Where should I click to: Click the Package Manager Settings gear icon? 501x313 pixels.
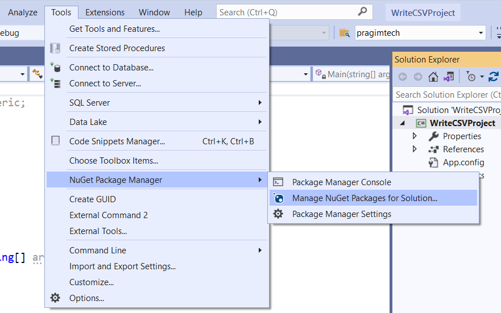point(278,214)
